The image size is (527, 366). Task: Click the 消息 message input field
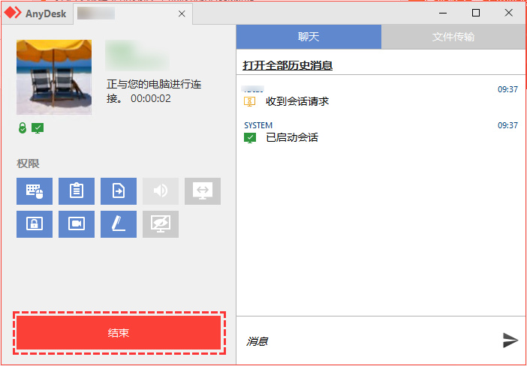(x=368, y=340)
